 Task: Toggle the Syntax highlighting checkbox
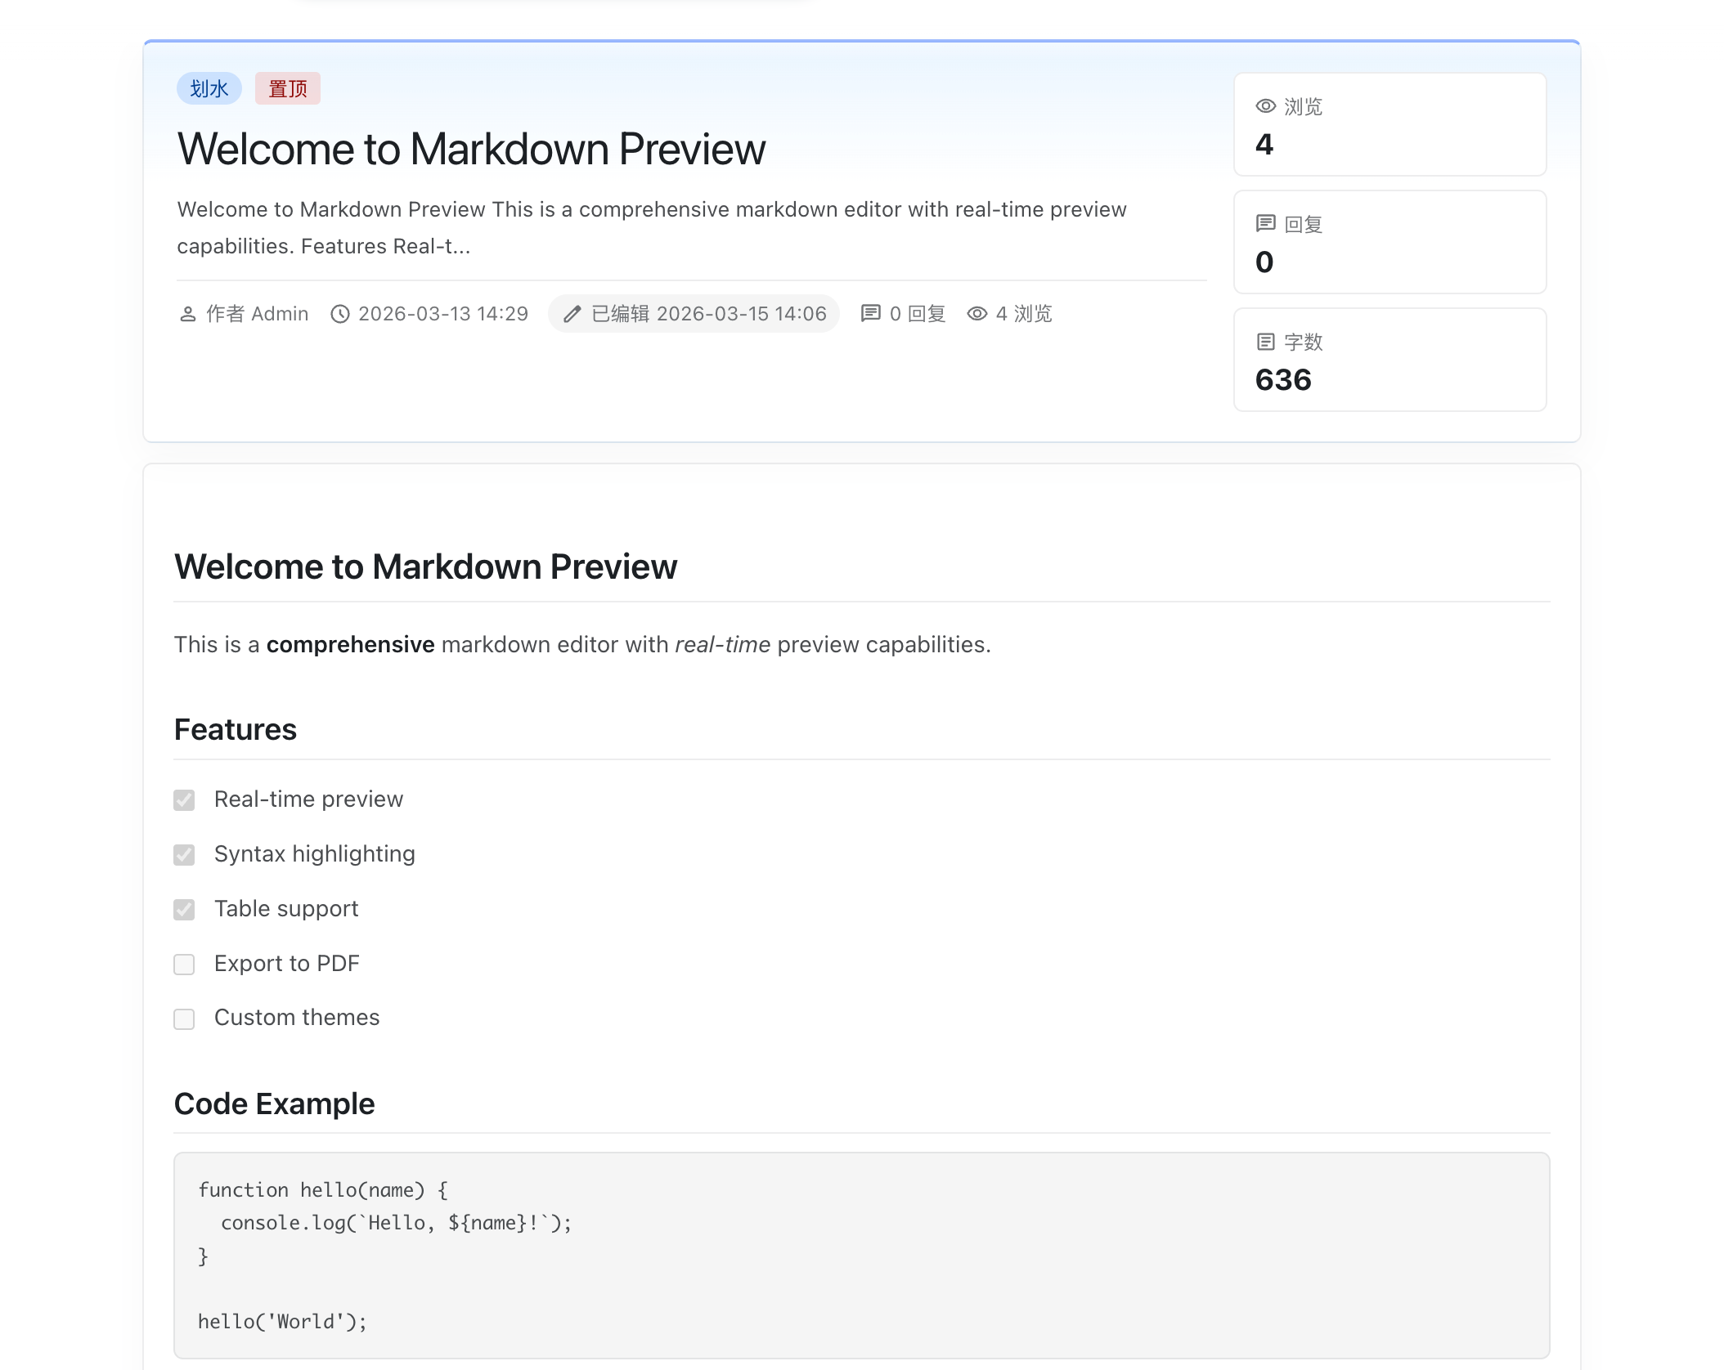[x=184, y=855]
